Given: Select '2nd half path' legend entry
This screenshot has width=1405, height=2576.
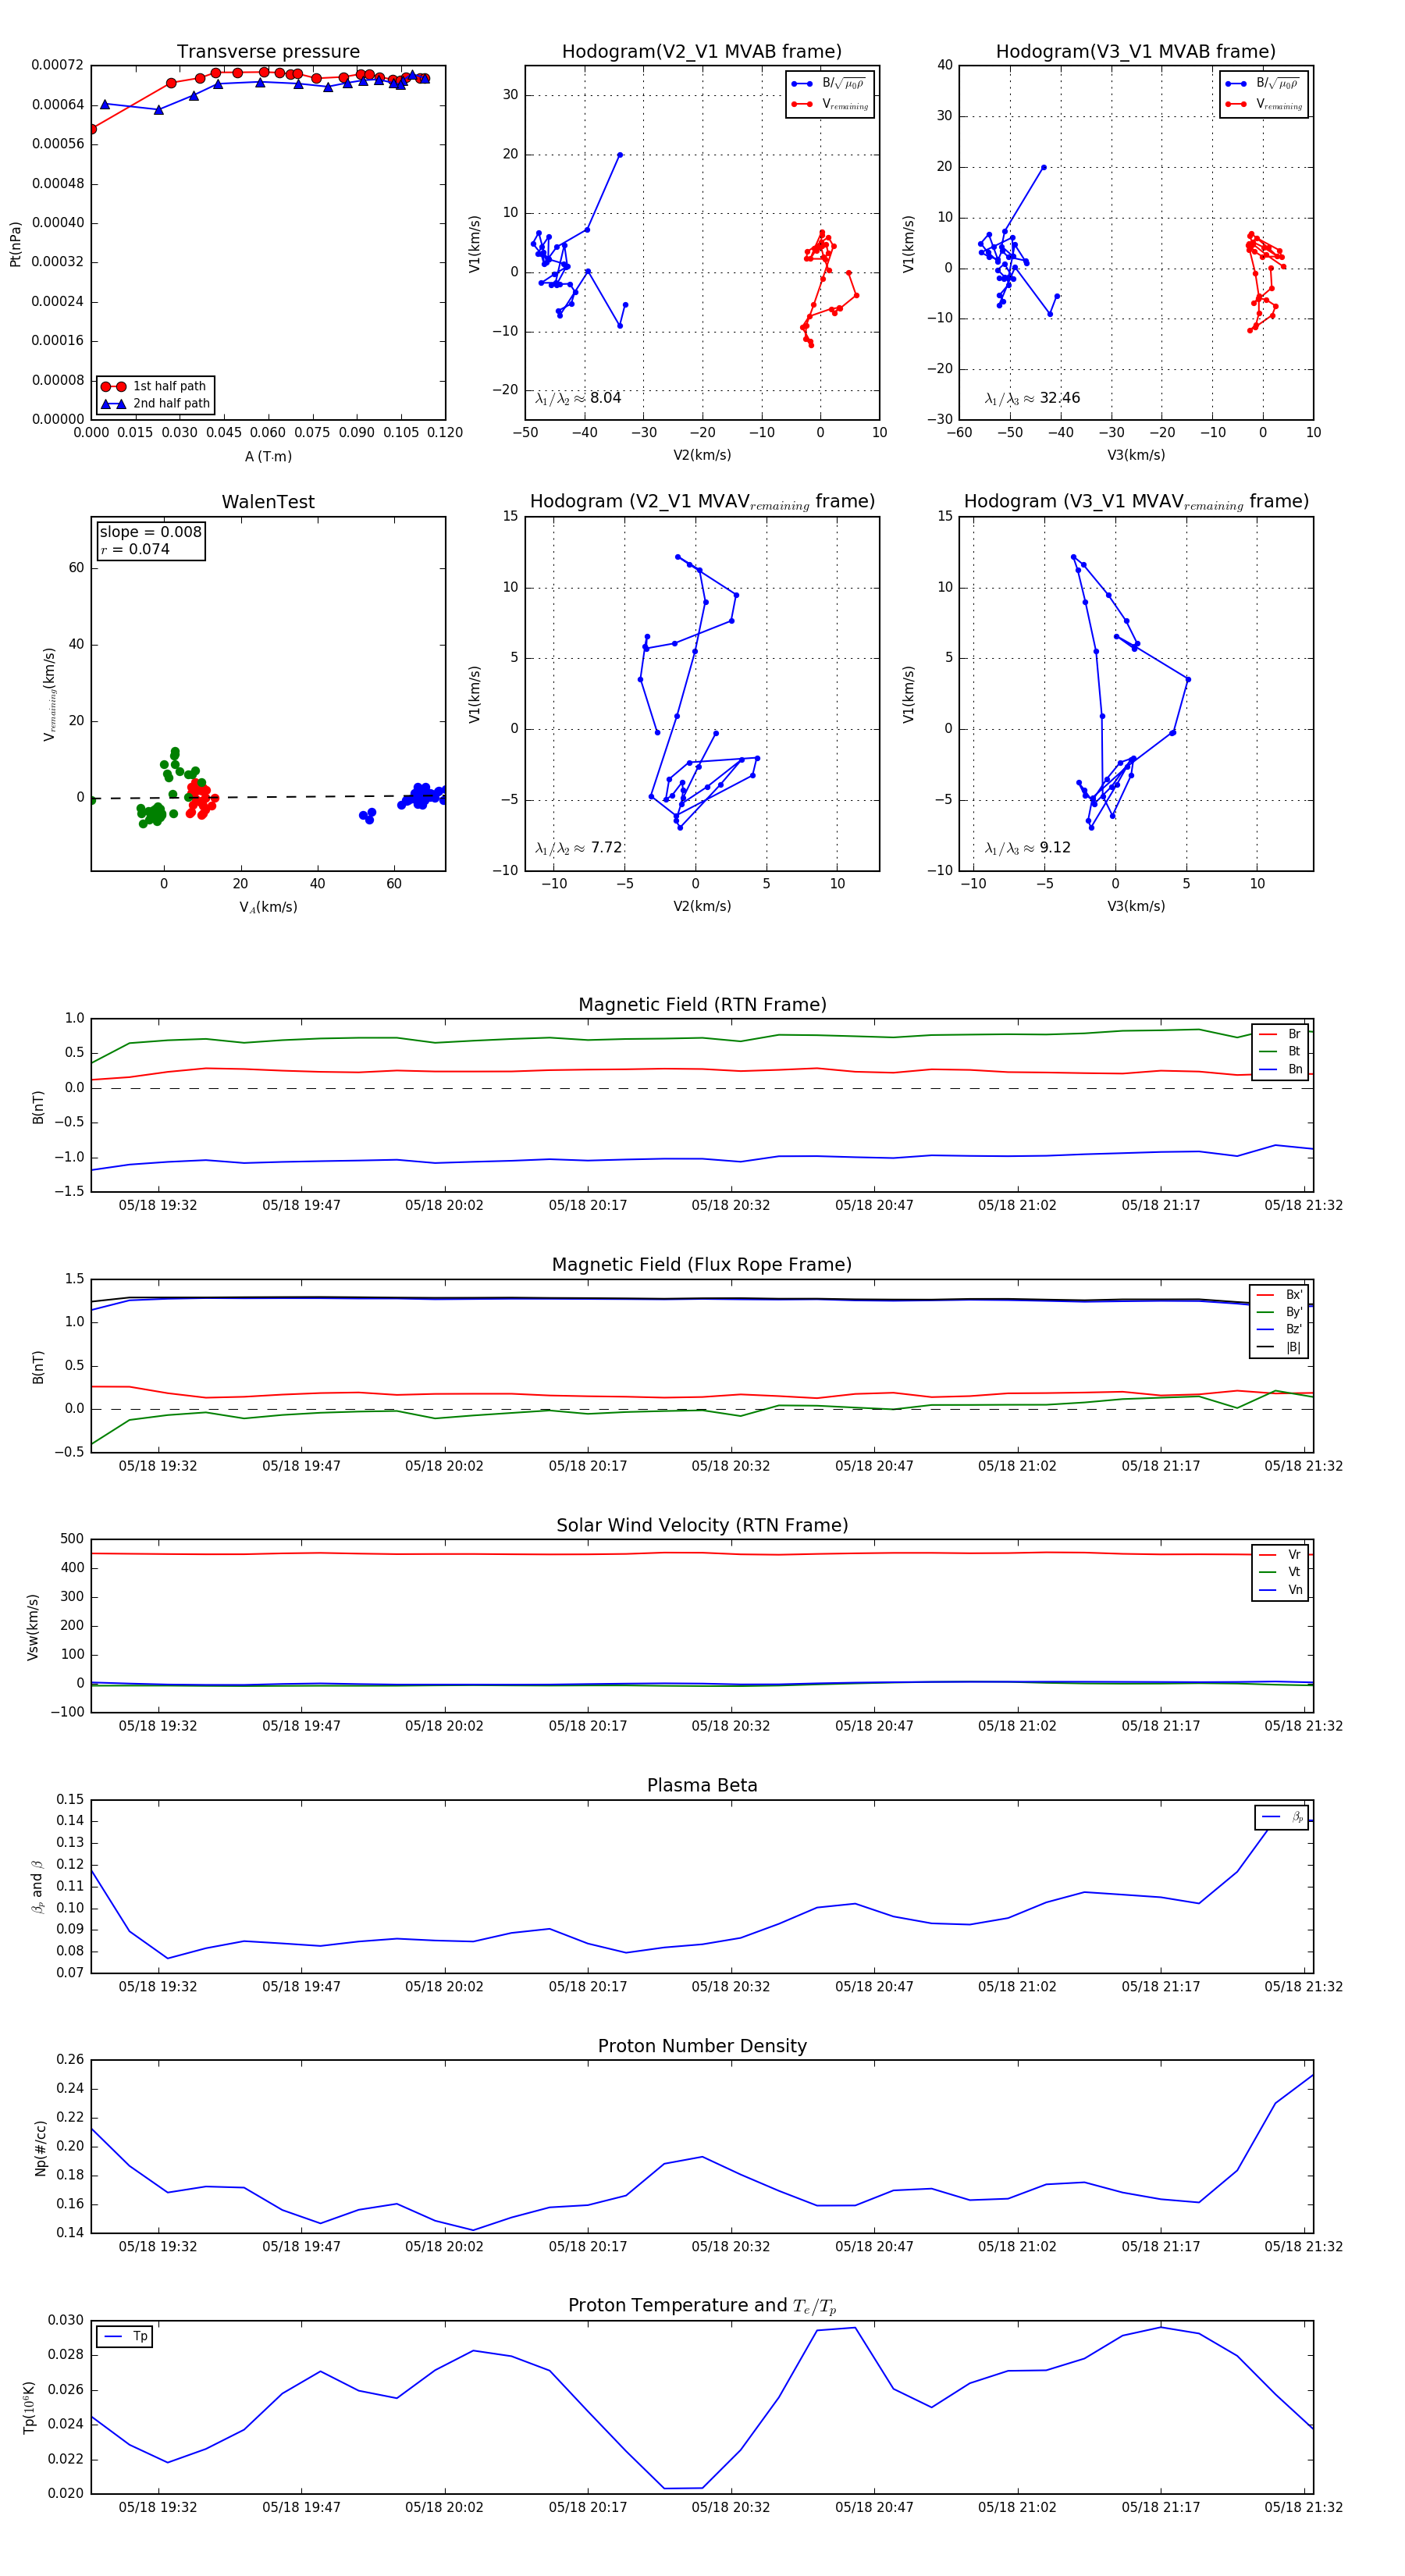Looking at the screenshot, I should click(x=156, y=404).
